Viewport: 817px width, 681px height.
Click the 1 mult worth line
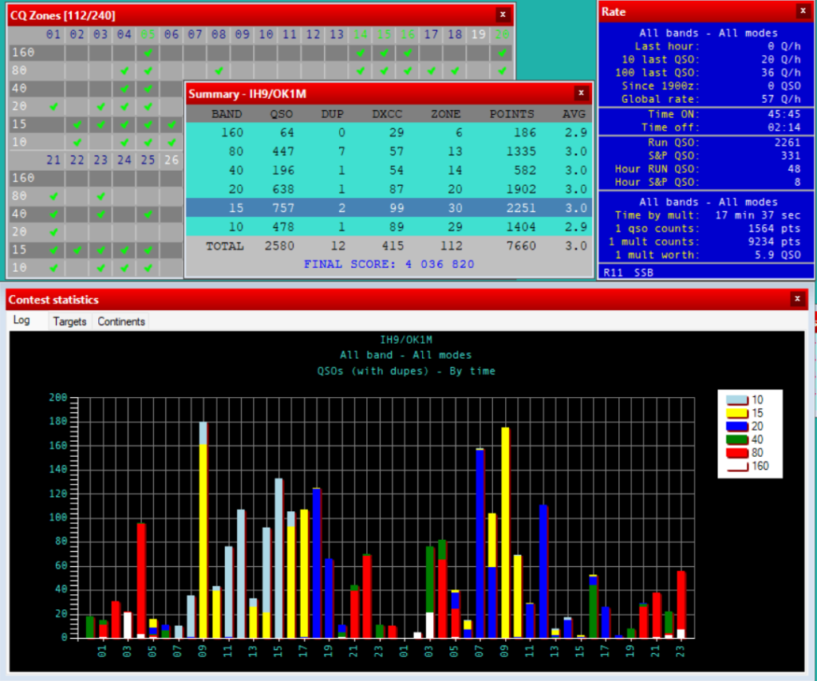click(x=708, y=254)
